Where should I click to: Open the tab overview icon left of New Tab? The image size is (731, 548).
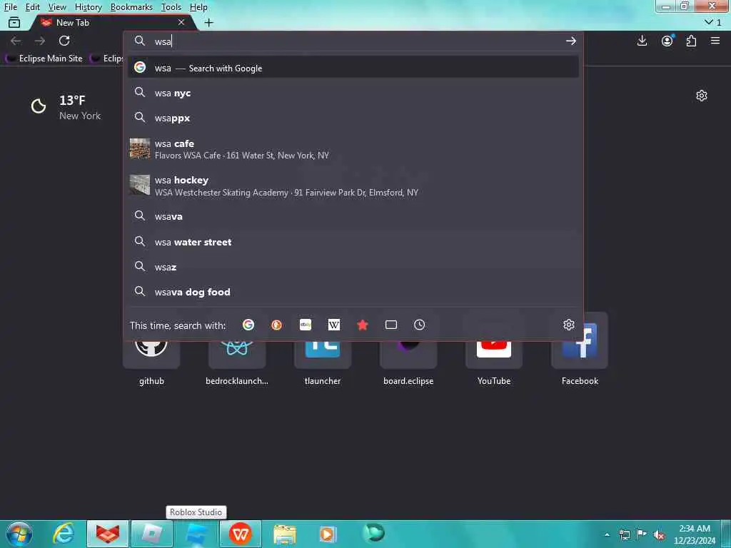(x=14, y=22)
